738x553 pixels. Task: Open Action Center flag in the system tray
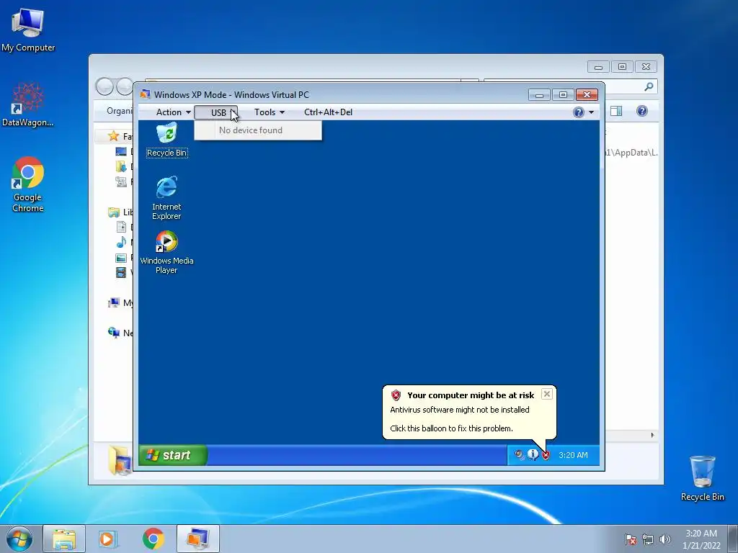(630, 539)
